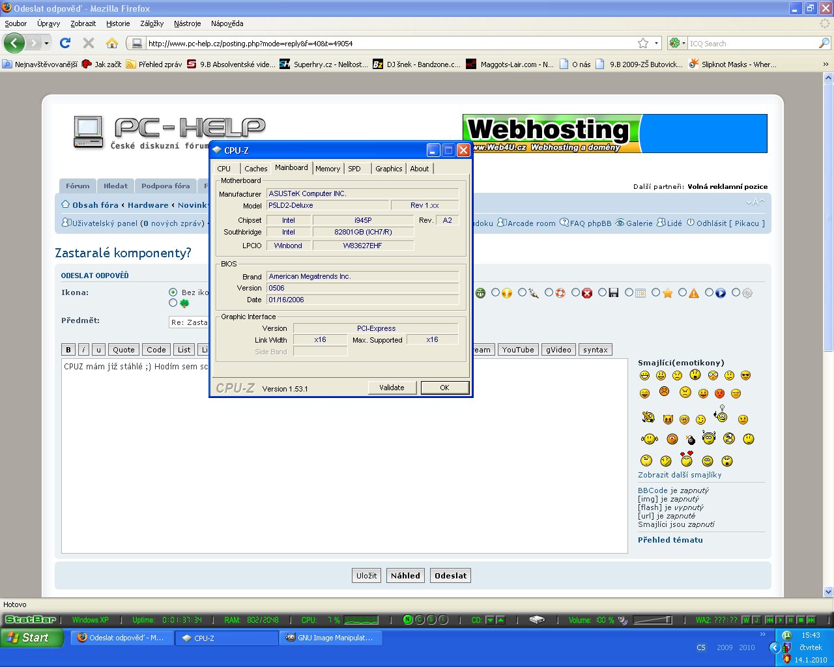
Task: Switch to the CPU tab in CPU-Z
Action: click(x=224, y=169)
